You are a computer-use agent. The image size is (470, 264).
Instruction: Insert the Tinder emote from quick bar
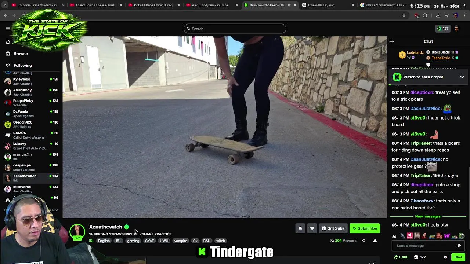[410, 236]
